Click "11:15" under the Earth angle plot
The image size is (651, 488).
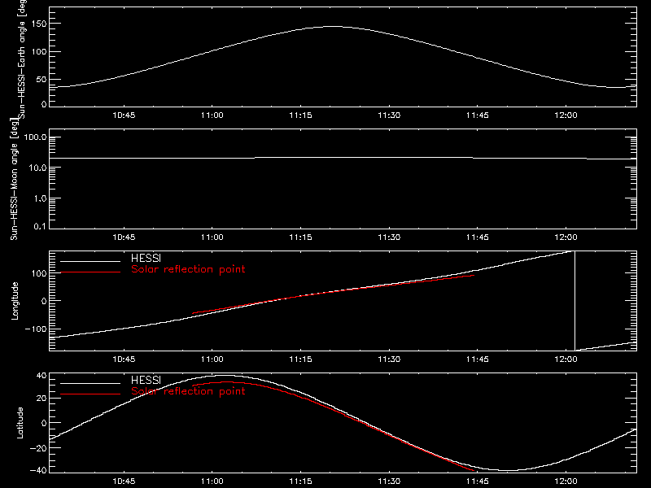(x=300, y=115)
